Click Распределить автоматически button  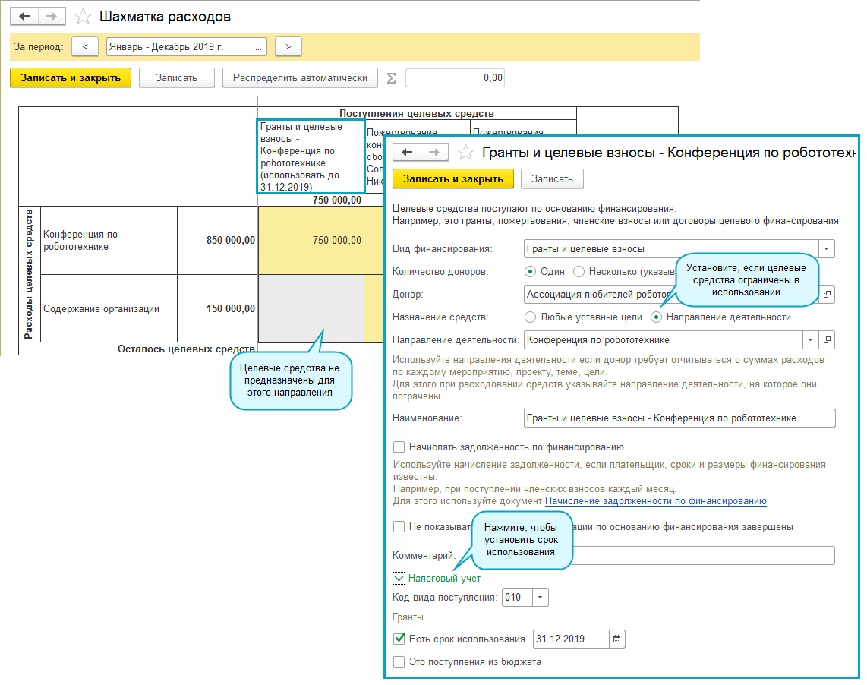pyautogui.click(x=300, y=78)
